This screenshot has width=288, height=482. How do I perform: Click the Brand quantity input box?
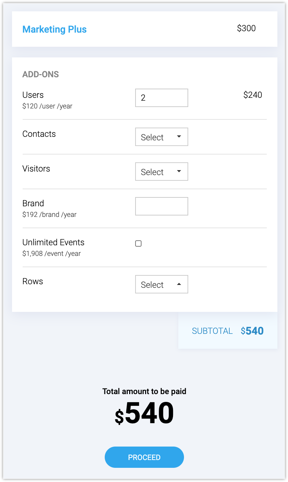pyautogui.click(x=161, y=206)
